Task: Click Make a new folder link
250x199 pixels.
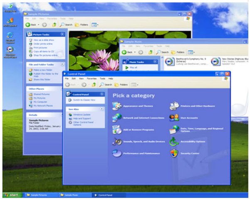Action: [x=43, y=70]
